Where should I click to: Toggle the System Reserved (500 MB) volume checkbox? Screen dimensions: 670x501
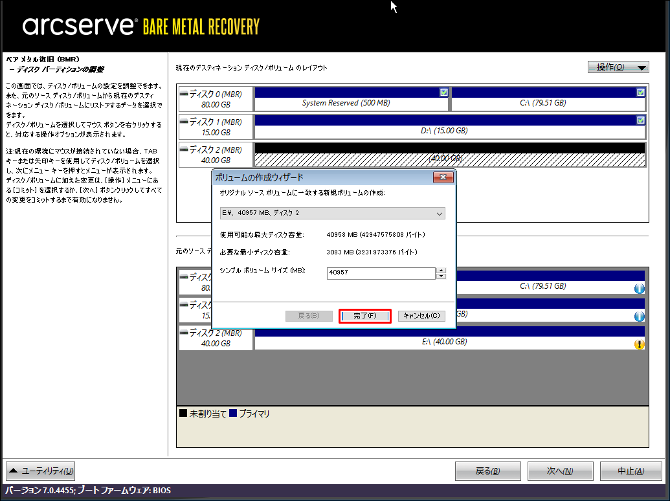click(444, 92)
